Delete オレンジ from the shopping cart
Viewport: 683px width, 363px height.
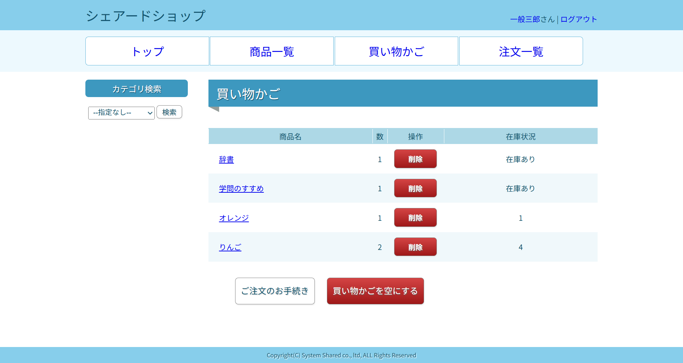pyautogui.click(x=415, y=217)
